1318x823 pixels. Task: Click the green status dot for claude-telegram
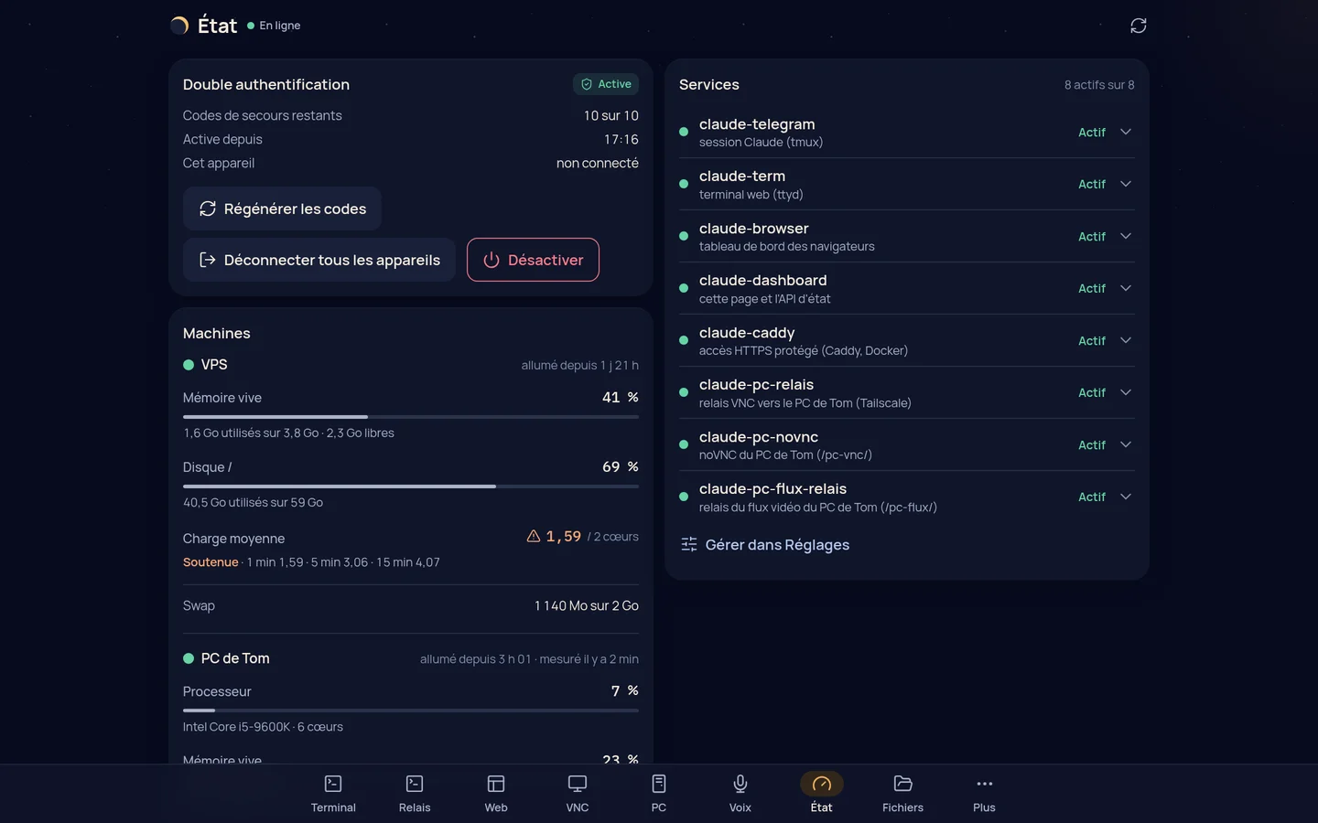(684, 132)
